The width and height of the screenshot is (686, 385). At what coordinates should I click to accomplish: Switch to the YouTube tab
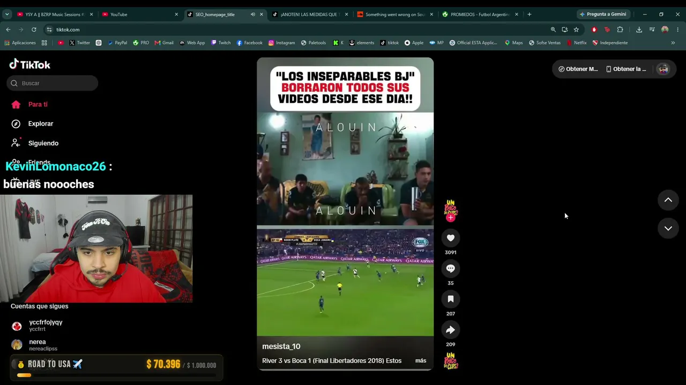pos(140,14)
